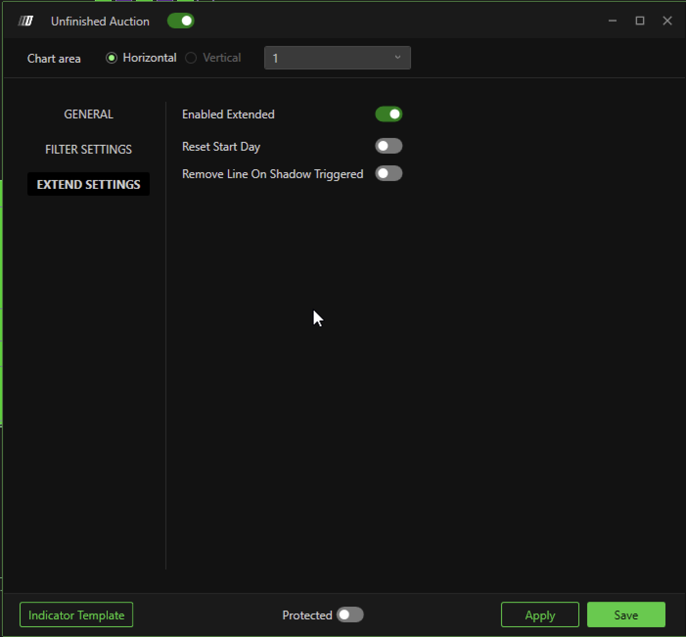This screenshot has height=637, width=686.
Task: Disable the Unfinished Auction indicator toggle
Action: point(181,21)
